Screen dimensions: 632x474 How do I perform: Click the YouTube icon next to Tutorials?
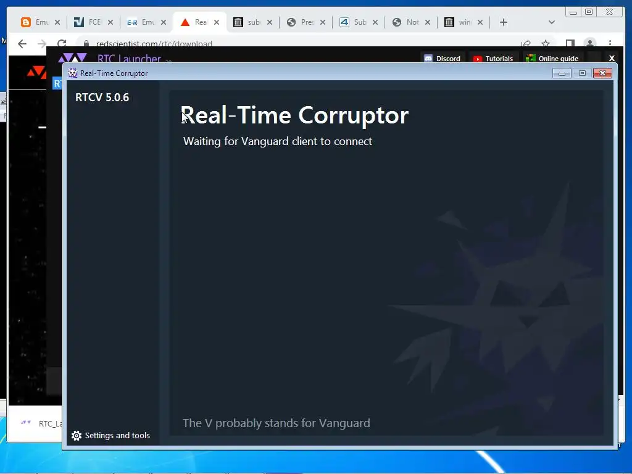pyautogui.click(x=477, y=59)
